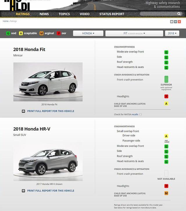
Task: Click the orange Marginal legend badge
Action: pos(42,33)
